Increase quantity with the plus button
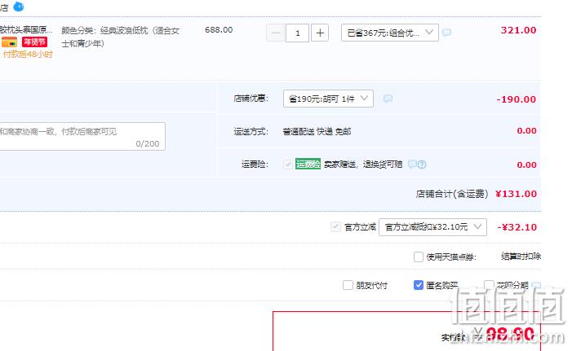 point(320,33)
